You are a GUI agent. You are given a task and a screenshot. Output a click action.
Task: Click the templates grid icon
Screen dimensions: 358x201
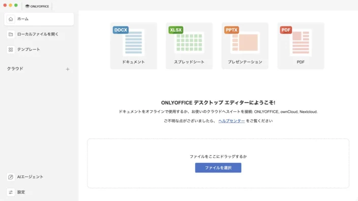[11, 49]
